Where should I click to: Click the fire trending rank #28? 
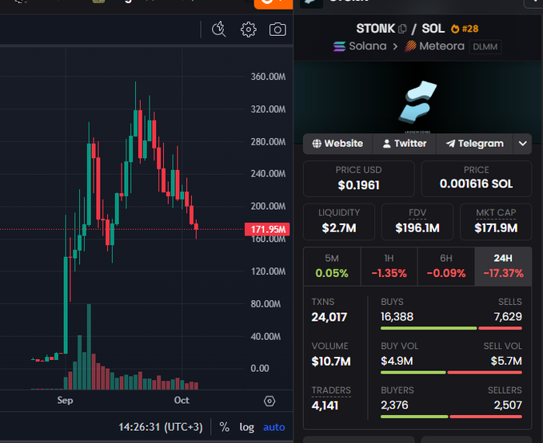point(465,29)
